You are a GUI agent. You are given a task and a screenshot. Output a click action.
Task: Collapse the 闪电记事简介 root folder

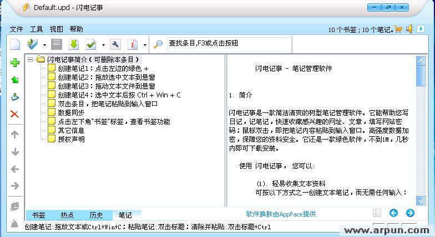click(x=30, y=59)
